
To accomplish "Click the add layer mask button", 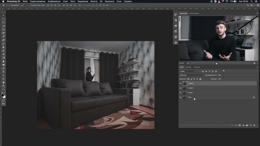I will [240, 125].
